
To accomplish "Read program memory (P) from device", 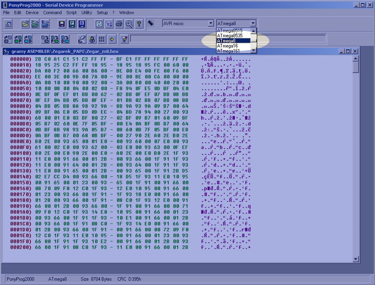I will pos(18,39).
